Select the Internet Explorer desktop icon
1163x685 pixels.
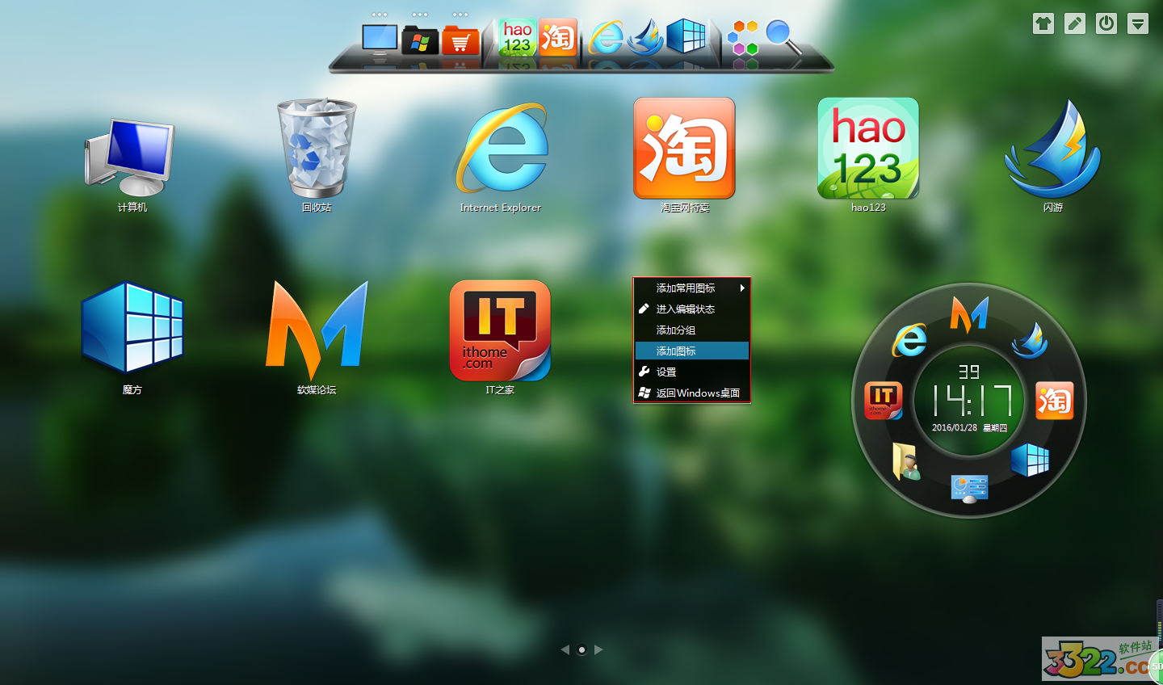[x=501, y=158]
